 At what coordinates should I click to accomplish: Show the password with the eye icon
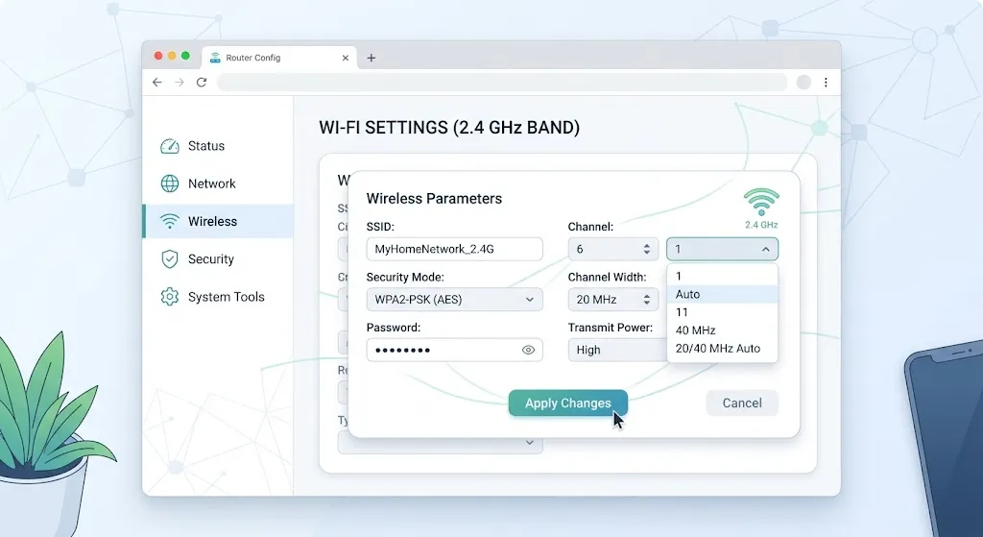point(529,350)
